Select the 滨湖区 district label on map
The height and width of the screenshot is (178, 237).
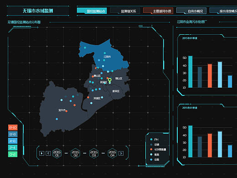(97, 98)
